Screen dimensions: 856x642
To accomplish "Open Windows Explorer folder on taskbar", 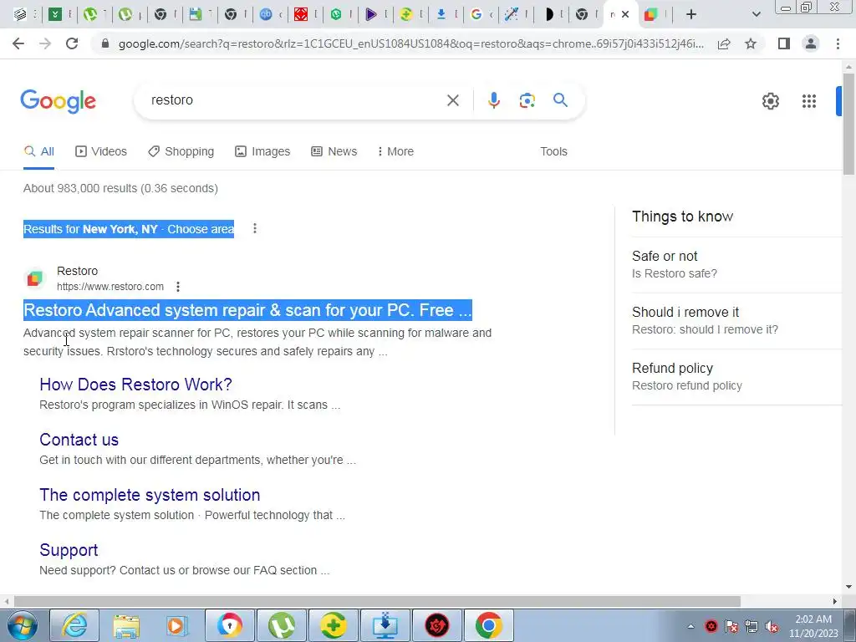I will (126, 625).
